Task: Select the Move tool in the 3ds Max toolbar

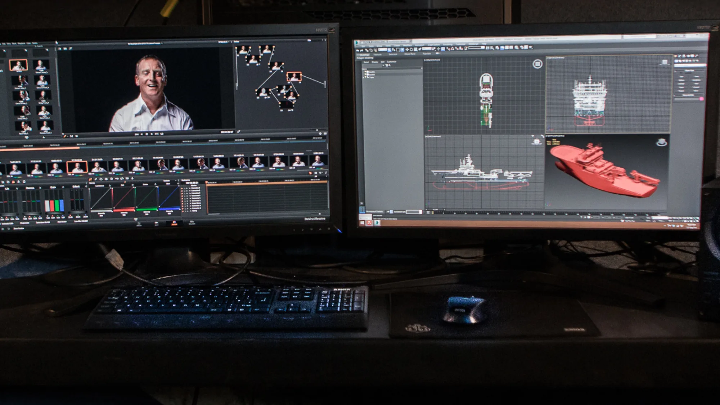Action: tap(407, 49)
